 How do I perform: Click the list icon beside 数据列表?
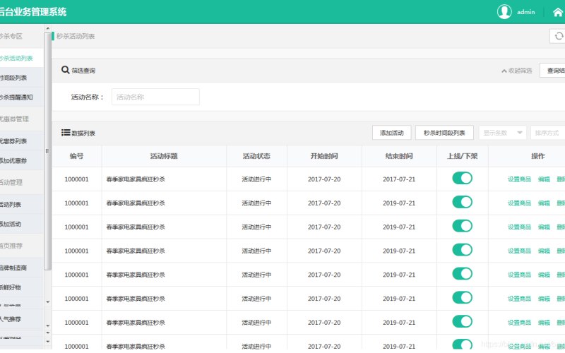66,133
